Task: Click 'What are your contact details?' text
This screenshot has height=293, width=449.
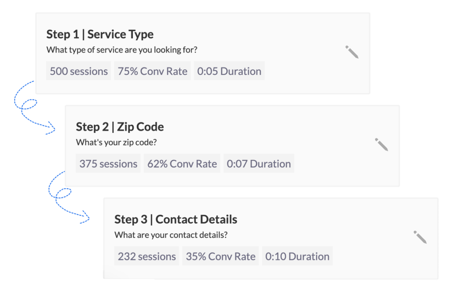Action: [171, 235]
